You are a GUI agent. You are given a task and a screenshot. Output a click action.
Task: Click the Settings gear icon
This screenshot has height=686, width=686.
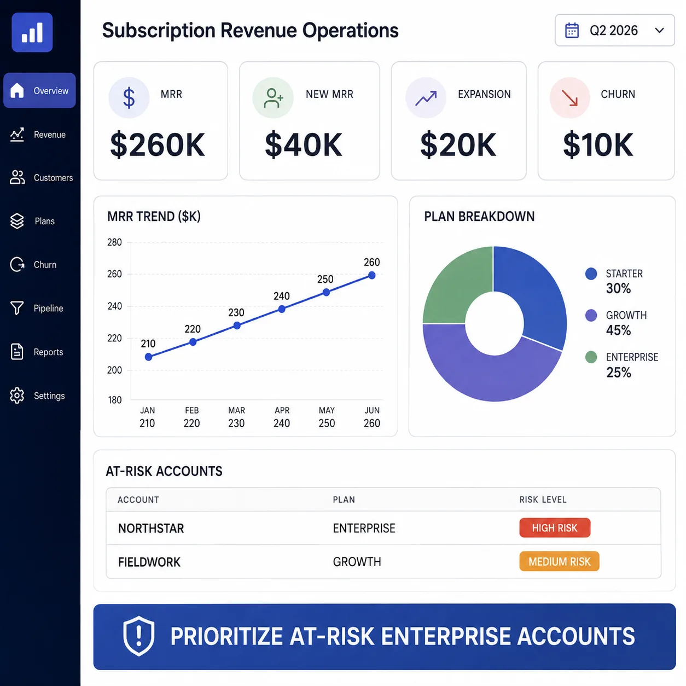pos(17,396)
